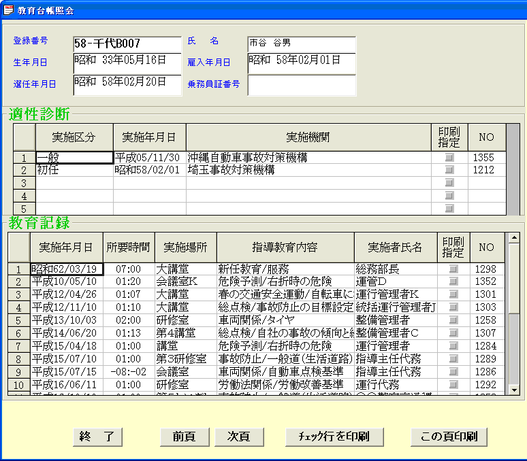
Task: Click the empty 乗務員証番号 field
Action: pos(301,85)
